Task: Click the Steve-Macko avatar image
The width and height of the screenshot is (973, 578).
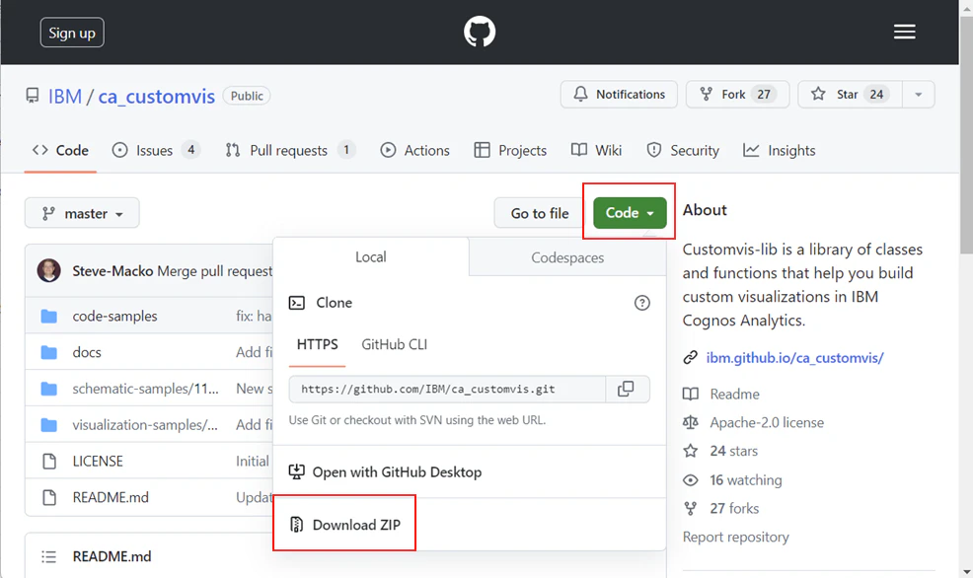Action: 49,271
